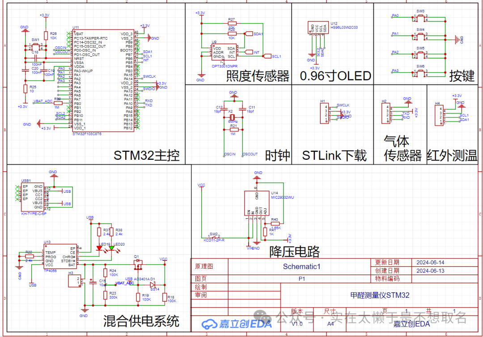The image size is (483, 337).
Task: Select the STM32主控 section label
Action: click(146, 156)
